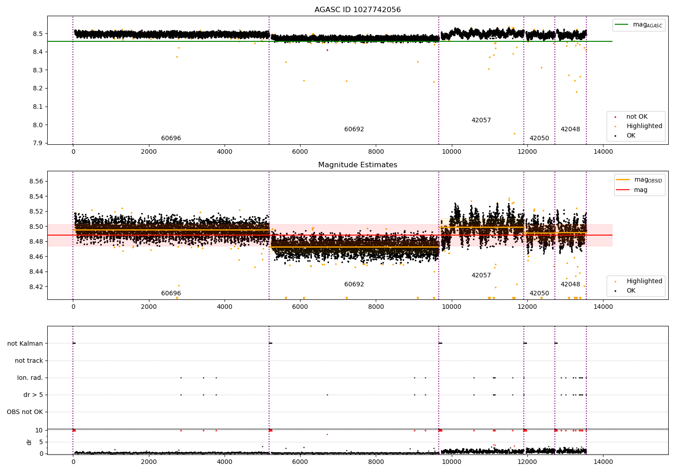The height and width of the screenshot is (472, 675).
Task: Select the red "not OK" legend entry
Action: click(632, 117)
